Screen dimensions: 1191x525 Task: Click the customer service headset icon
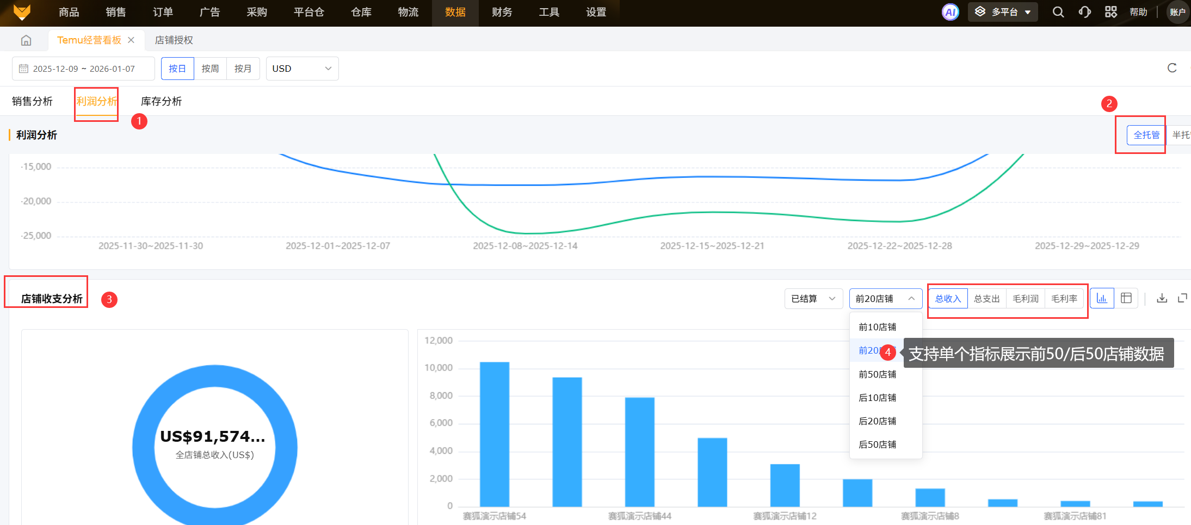tap(1084, 12)
